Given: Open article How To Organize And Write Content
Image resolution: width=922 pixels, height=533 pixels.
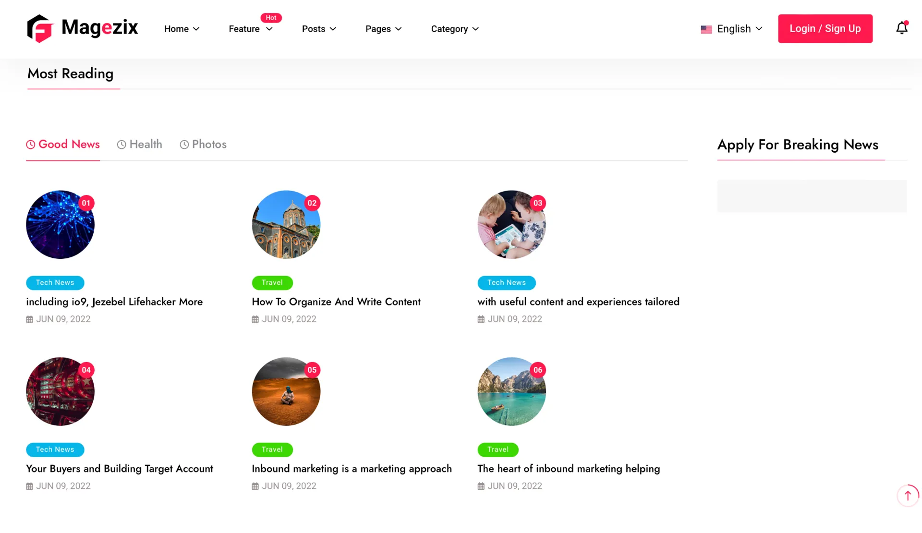Looking at the screenshot, I should [336, 302].
